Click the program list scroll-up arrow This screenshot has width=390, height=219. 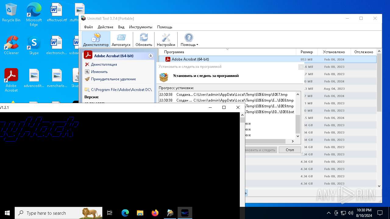pos(379,51)
